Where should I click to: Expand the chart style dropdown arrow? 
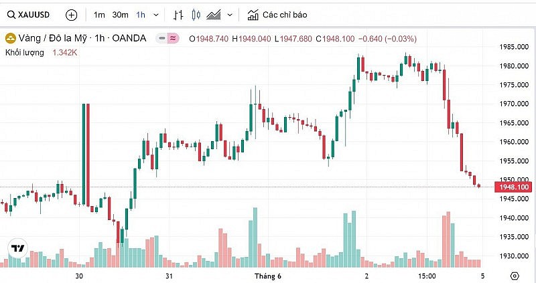tap(230, 15)
